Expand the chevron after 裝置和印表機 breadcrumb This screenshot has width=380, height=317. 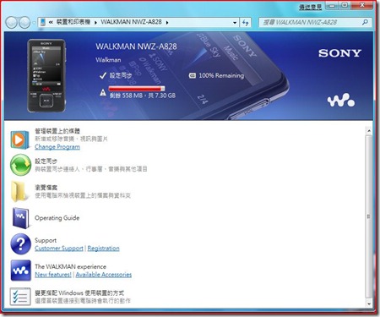click(x=95, y=23)
